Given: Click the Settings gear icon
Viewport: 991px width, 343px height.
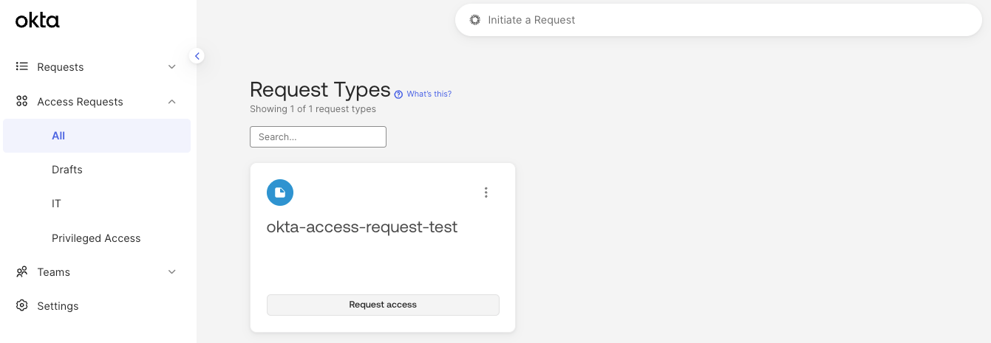Looking at the screenshot, I should (22, 306).
